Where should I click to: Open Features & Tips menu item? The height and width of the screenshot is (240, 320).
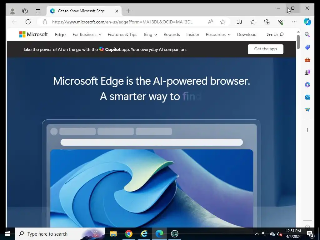(x=122, y=34)
